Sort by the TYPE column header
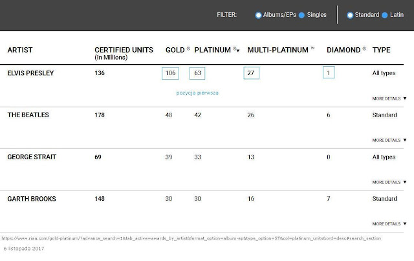 381,50
